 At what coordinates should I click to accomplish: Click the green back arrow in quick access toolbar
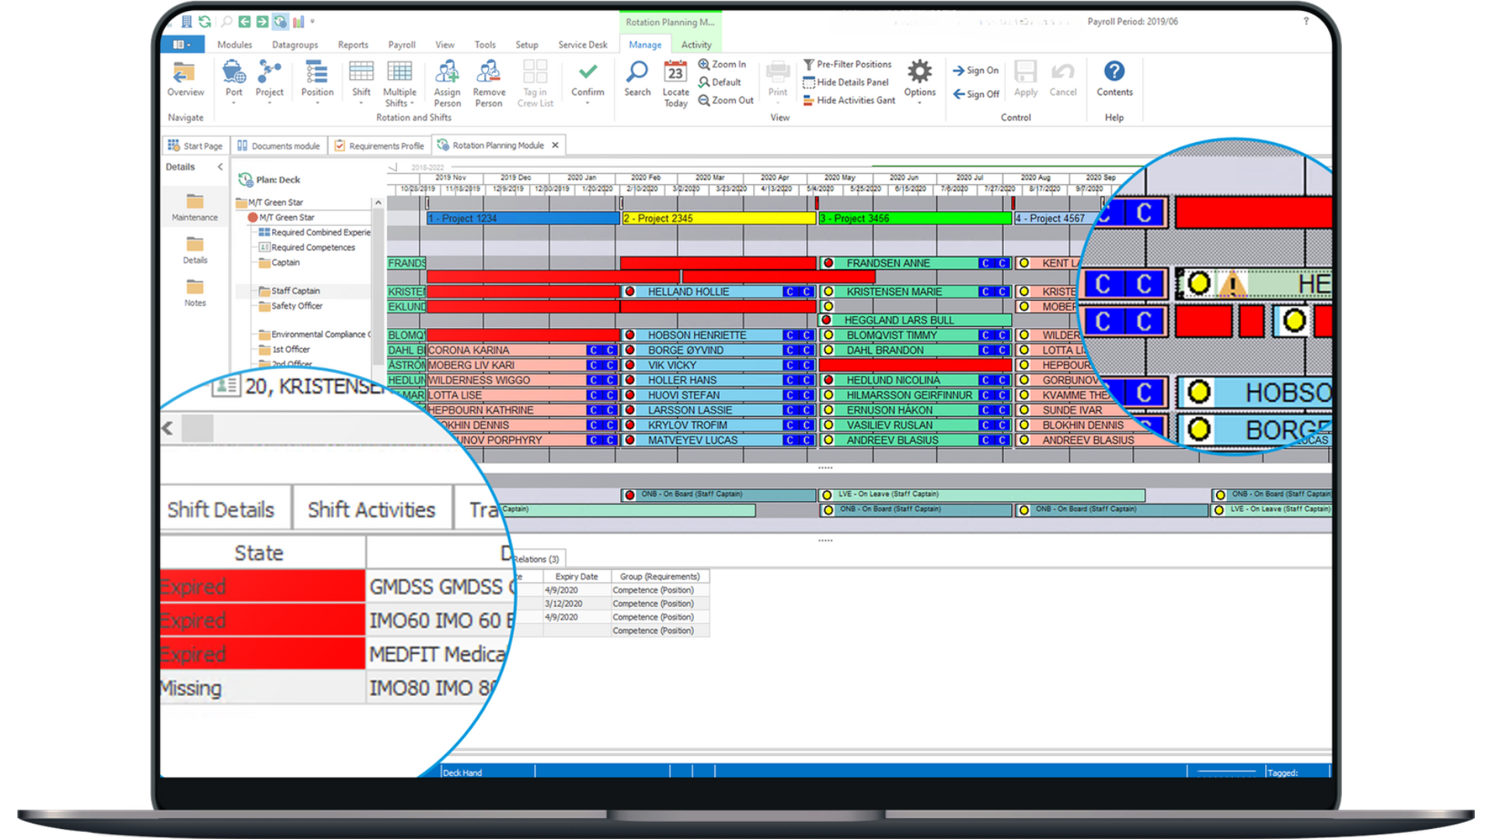pos(244,22)
